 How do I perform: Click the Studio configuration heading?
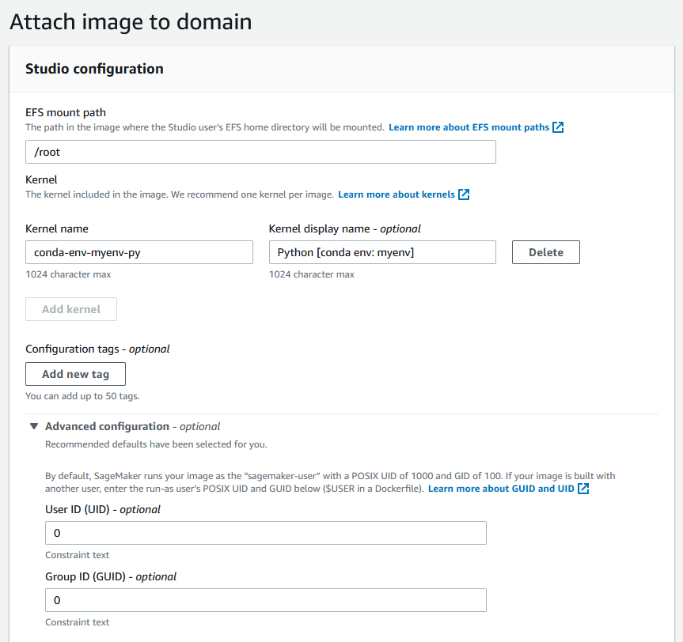point(94,69)
